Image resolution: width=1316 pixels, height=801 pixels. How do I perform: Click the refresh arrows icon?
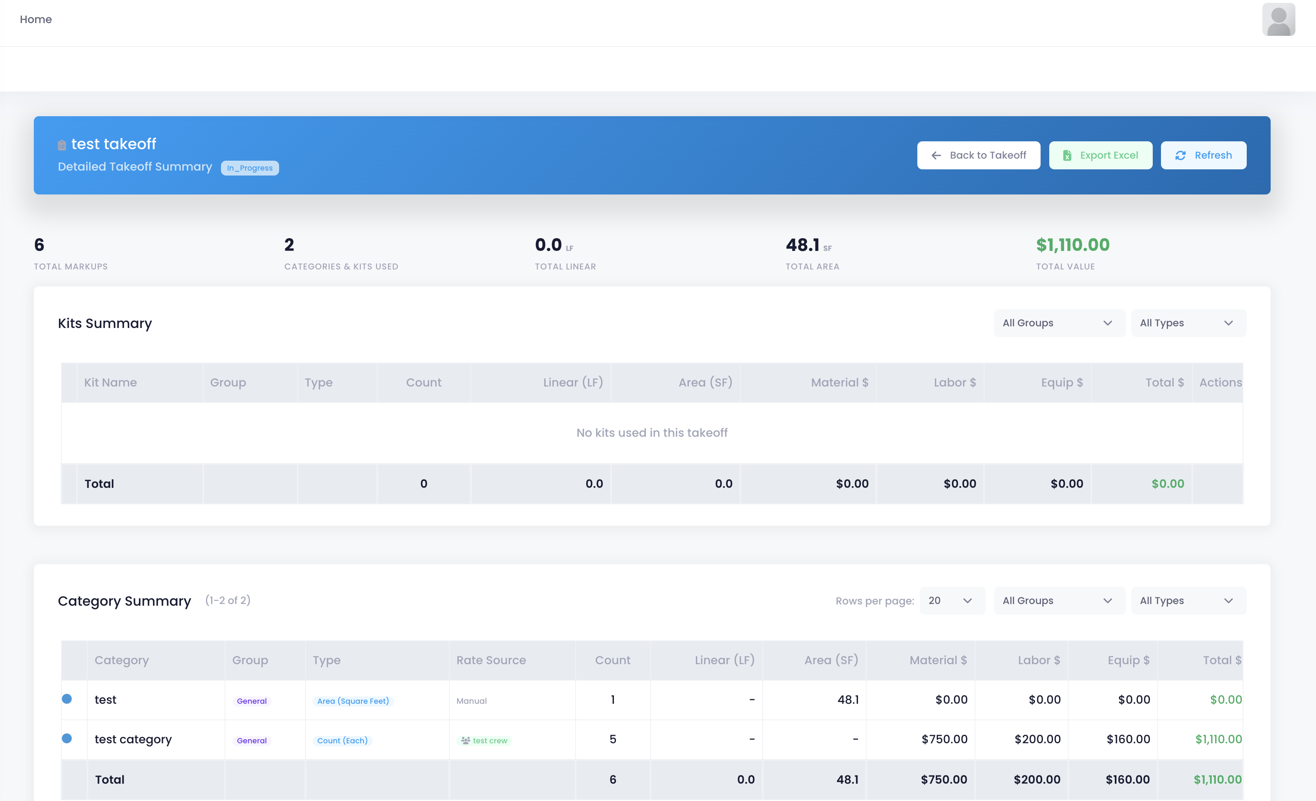point(1180,155)
